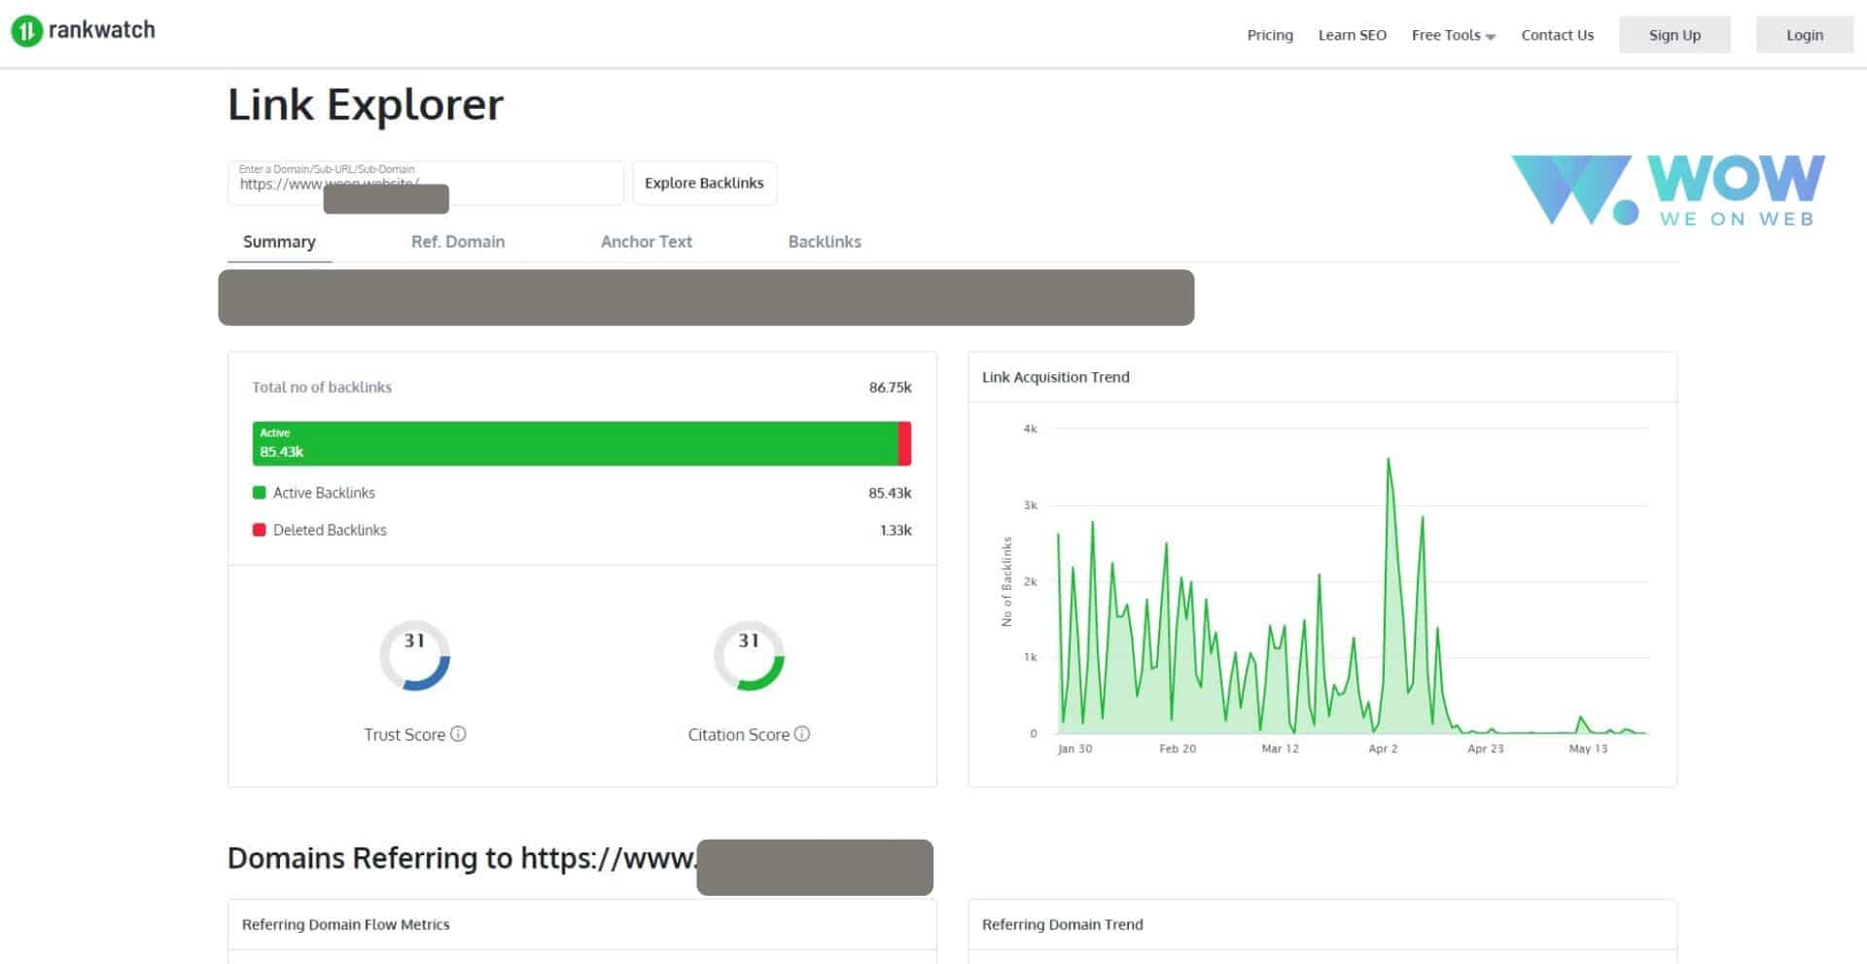Return to the Summary tab
The image size is (1867, 964).
tap(278, 241)
